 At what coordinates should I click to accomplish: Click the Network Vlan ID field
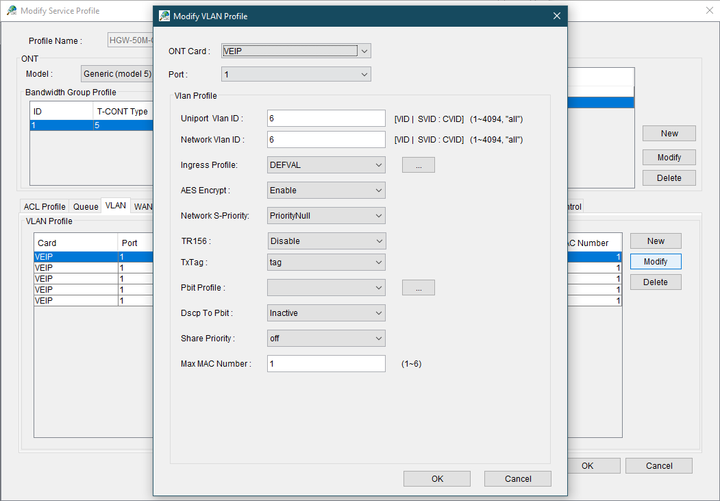326,139
